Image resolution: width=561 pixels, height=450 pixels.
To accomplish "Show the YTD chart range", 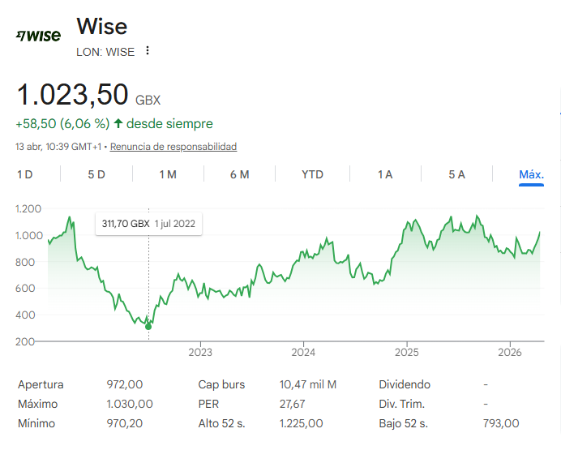I will [x=312, y=174].
